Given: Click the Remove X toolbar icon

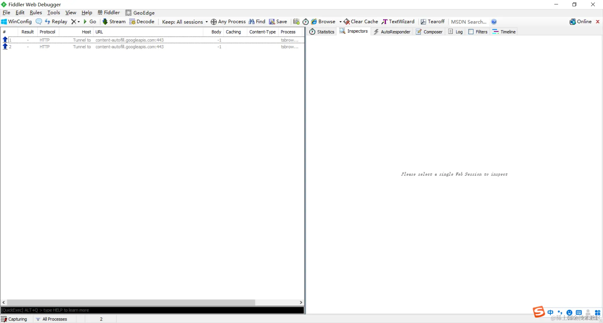Looking at the screenshot, I should 73,22.
